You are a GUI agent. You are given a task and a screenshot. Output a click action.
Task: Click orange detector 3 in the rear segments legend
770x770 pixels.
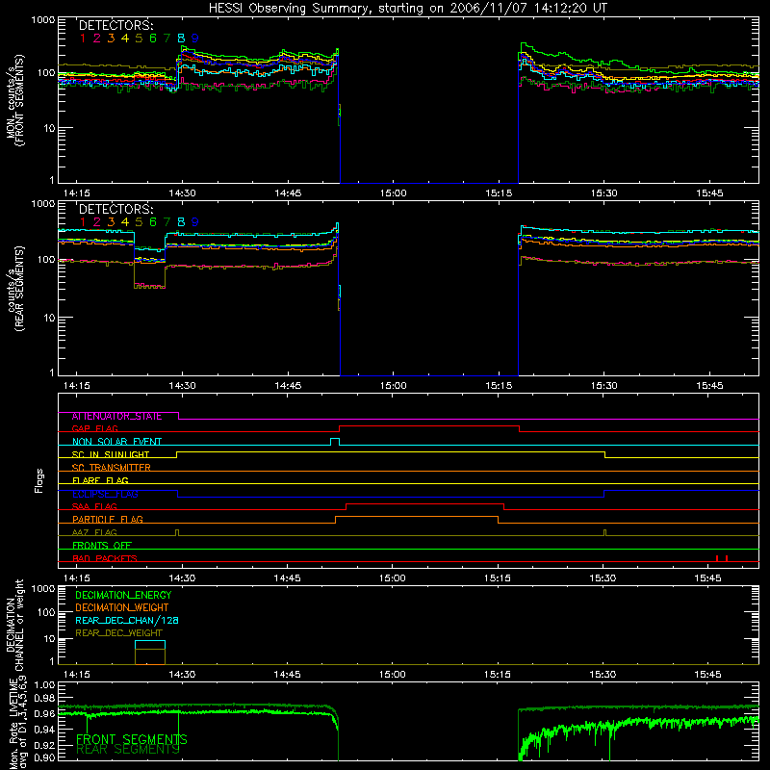[x=111, y=222]
